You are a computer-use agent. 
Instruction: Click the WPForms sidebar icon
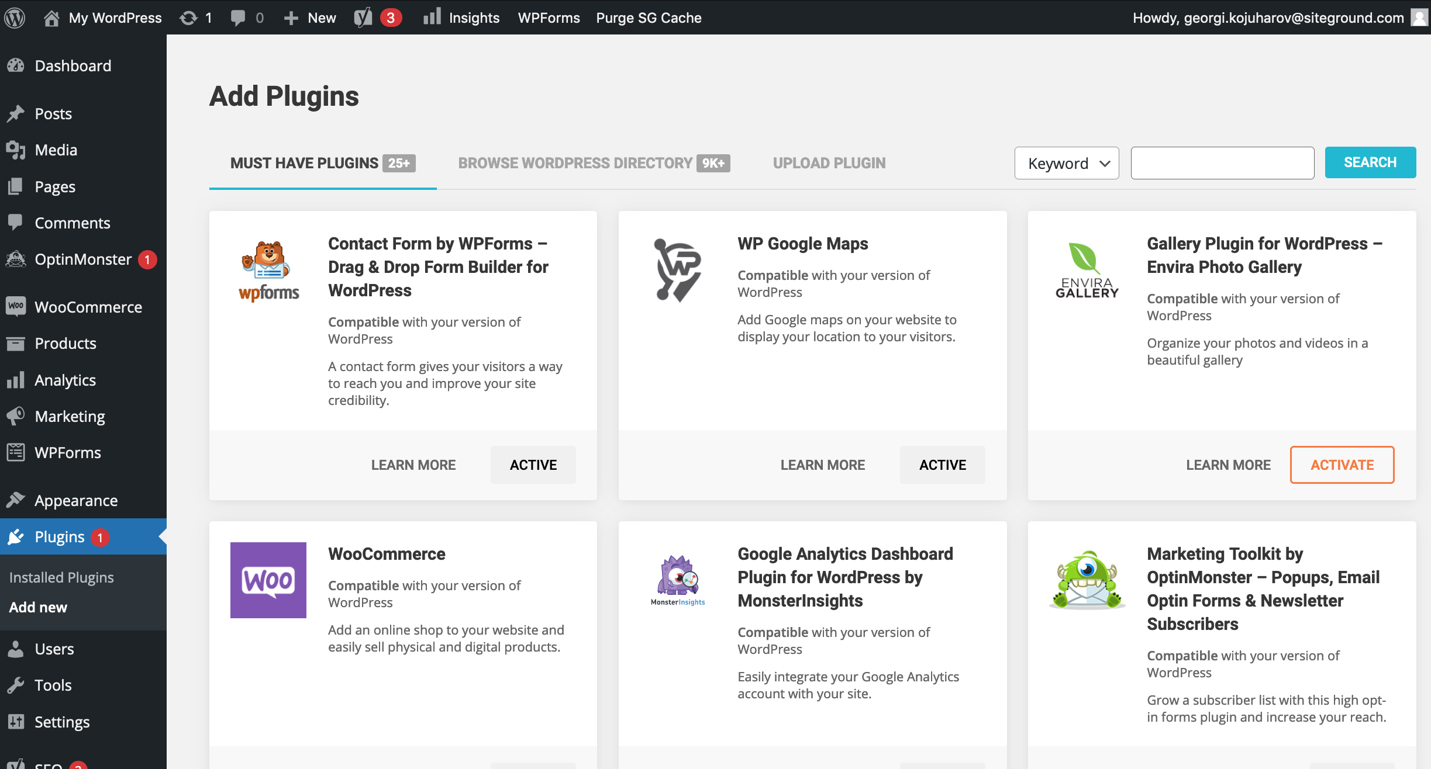16,452
